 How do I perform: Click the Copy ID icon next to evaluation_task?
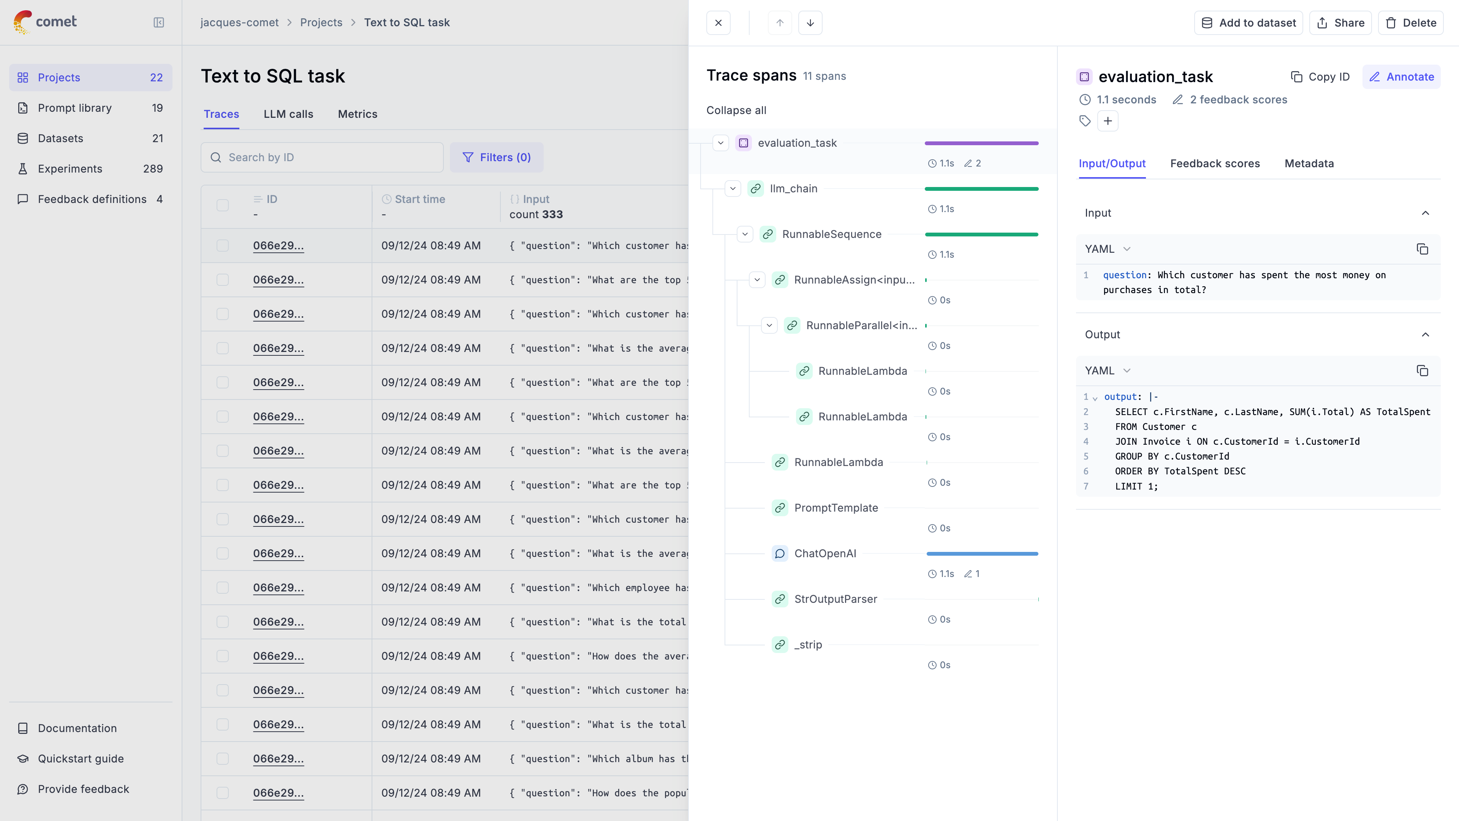1297,76
